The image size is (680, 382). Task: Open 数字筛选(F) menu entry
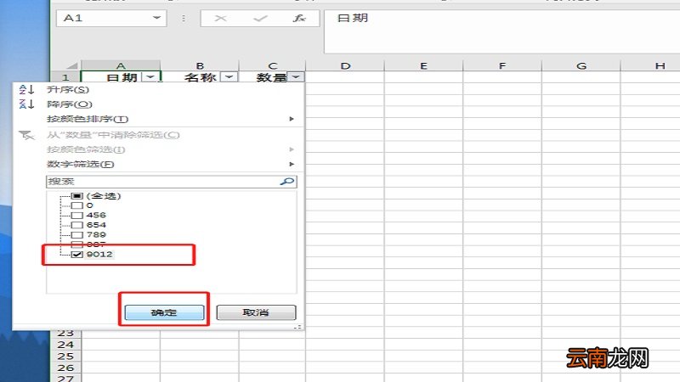80,164
